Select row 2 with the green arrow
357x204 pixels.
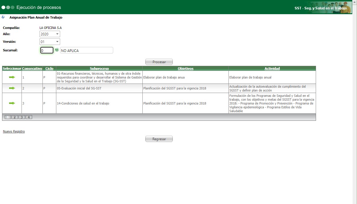(12, 88)
